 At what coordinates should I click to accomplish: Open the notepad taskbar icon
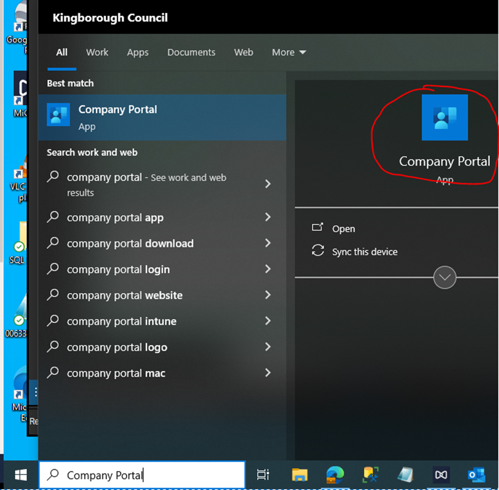click(x=406, y=475)
